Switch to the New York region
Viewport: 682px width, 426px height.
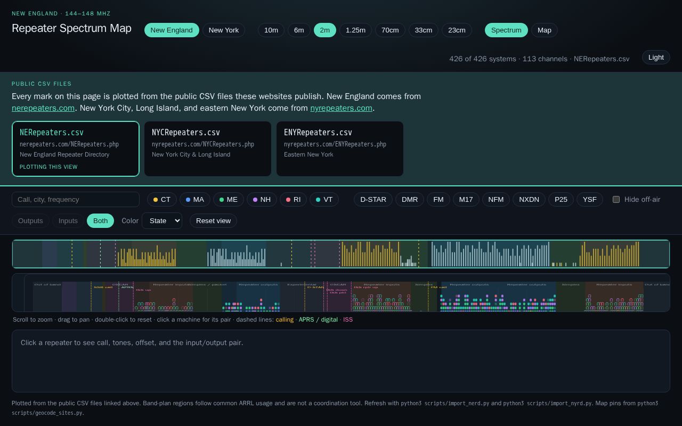[224, 30]
